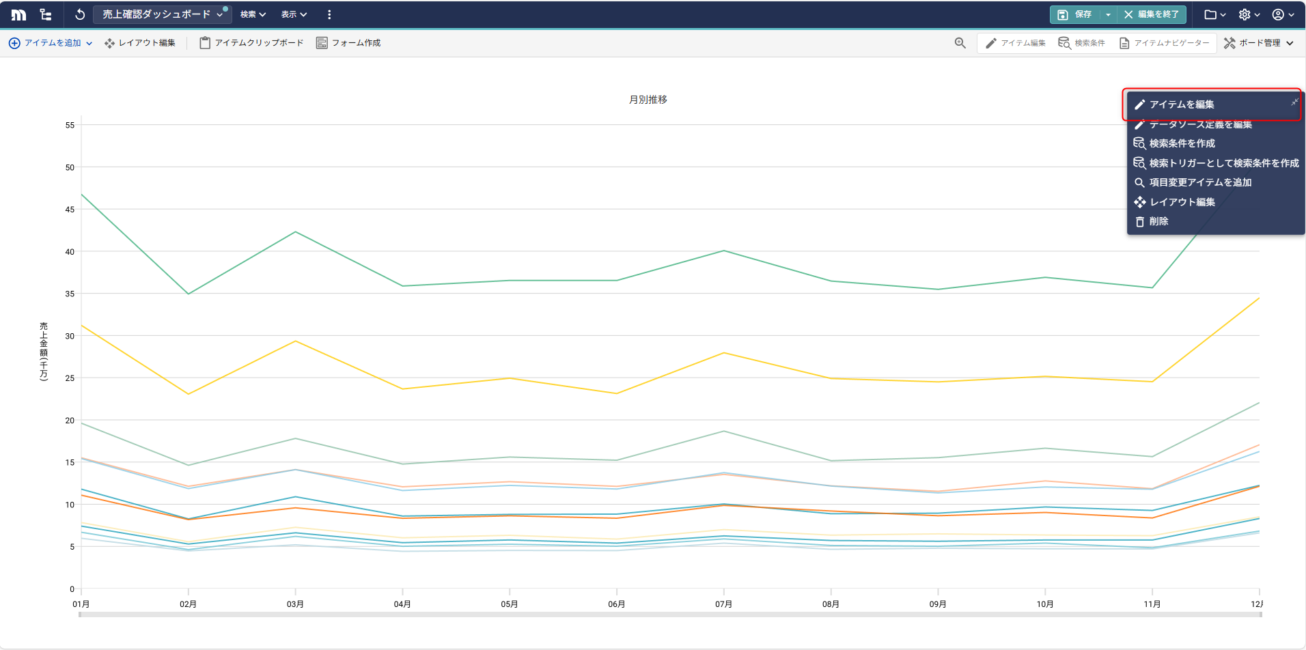Click the magnifier zoom icon in toolbar
Viewport: 1306px width, 650px height.
[x=960, y=43]
